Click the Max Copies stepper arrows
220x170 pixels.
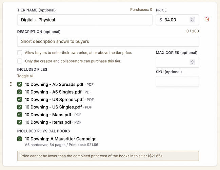click(192, 62)
